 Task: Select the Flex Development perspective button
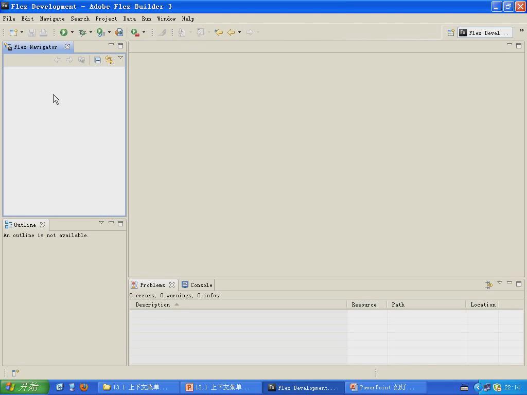click(x=485, y=32)
